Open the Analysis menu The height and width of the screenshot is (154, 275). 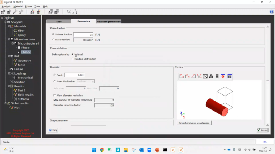(x=6, y=6)
